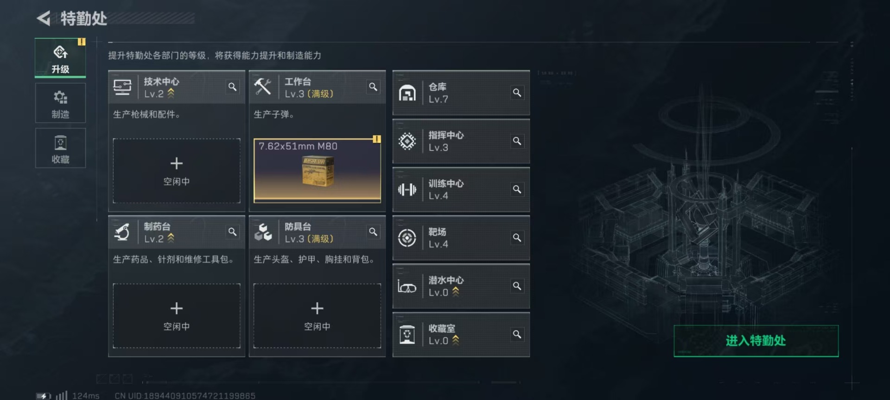Open the 仓库 magnifier icon
The height and width of the screenshot is (400, 890).
click(517, 93)
